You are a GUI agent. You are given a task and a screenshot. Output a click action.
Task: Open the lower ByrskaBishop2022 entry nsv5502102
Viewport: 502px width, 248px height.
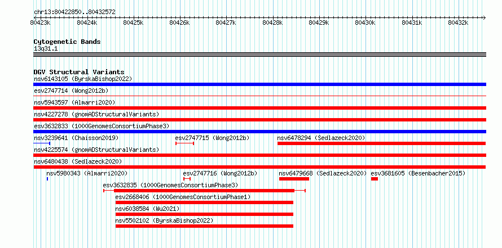point(164,220)
